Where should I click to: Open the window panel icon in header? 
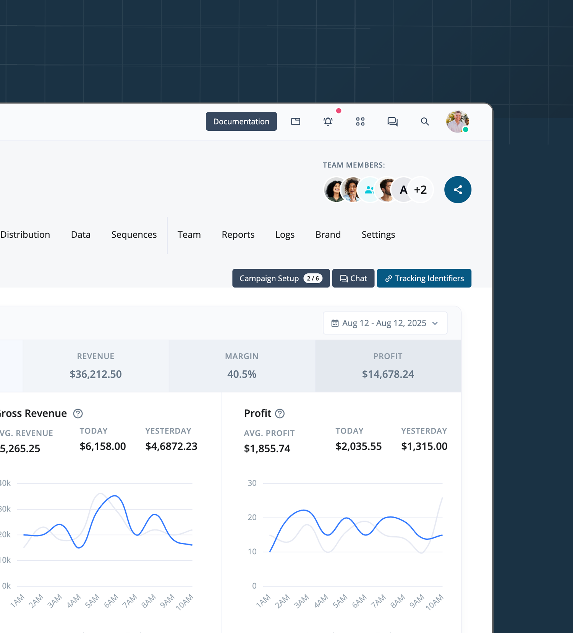click(x=296, y=122)
